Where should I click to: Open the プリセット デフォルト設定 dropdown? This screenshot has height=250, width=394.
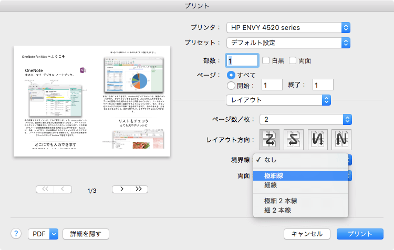[288, 43]
